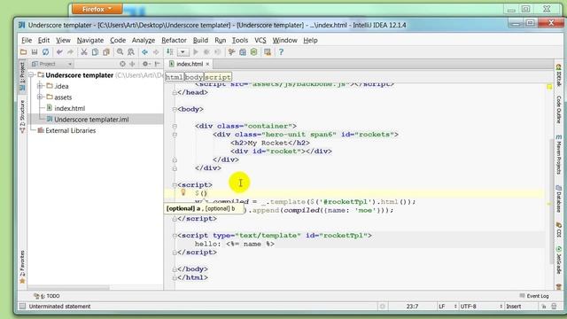The image size is (567, 319).
Task: Open the Project view dropdown
Action: [x=52, y=64]
